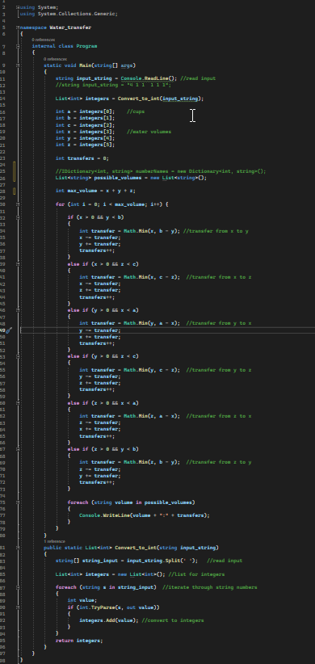Click the 'Main' method name
The image size is (315, 664).
pyautogui.click(x=85, y=65)
